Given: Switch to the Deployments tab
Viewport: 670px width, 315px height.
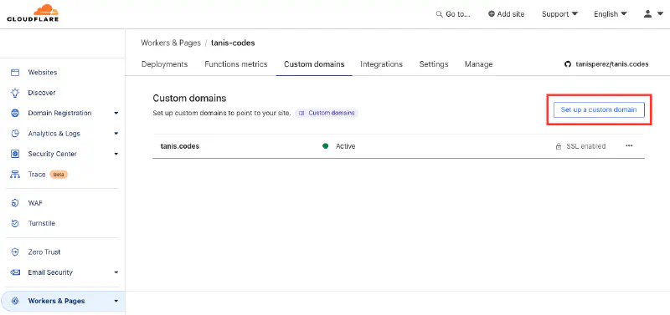Looking at the screenshot, I should click(164, 64).
